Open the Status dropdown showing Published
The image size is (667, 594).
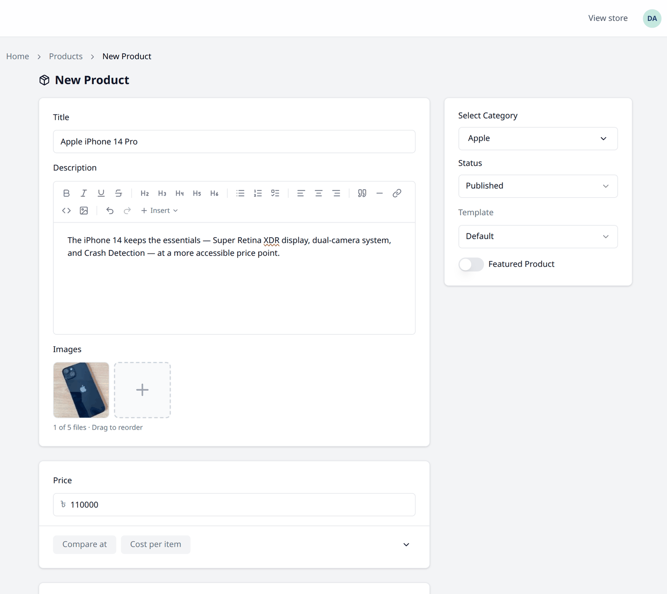click(x=538, y=186)
